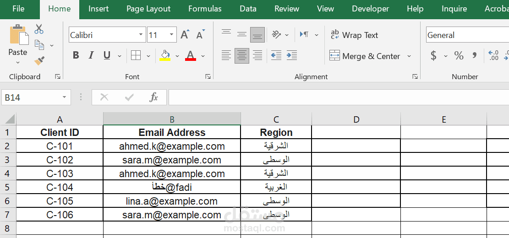Toggle Bold formatting
This screenshot has height=238, width=509.
pos(76,55)
